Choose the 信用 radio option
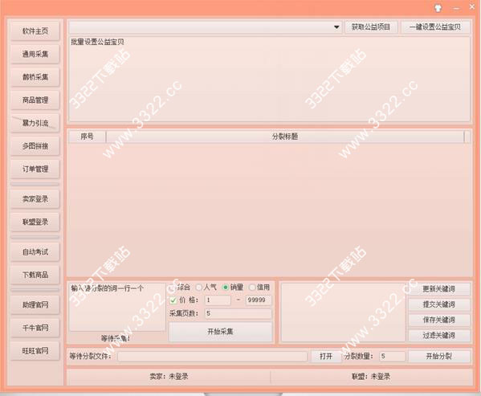Image resolution: width=481 pixels, height=396 pixels. (x=252, y=288)
